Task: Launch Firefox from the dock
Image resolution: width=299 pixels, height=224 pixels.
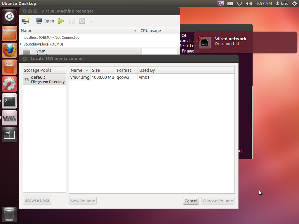Action: (x=9, y=50)
